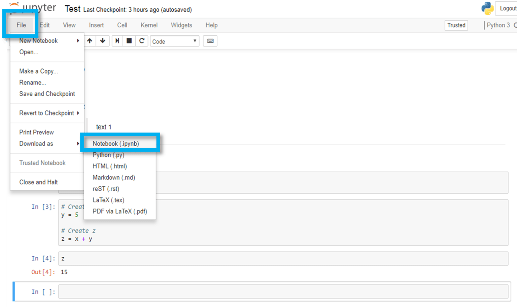Open the Code cell type dropdown
Image resolution: width=517 pixels, height=307 pixels.
174,41
